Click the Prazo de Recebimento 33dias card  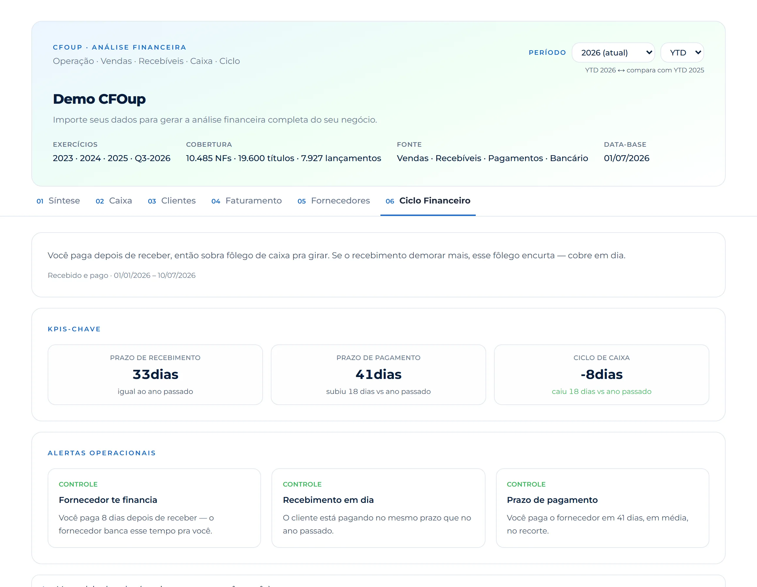point(155,375)
